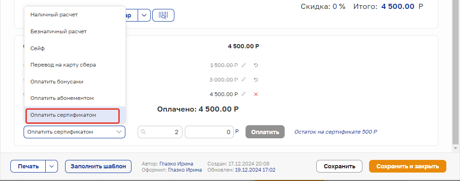Open the payment method combo box
Screen dimensions: 460x181
point(74,132)
